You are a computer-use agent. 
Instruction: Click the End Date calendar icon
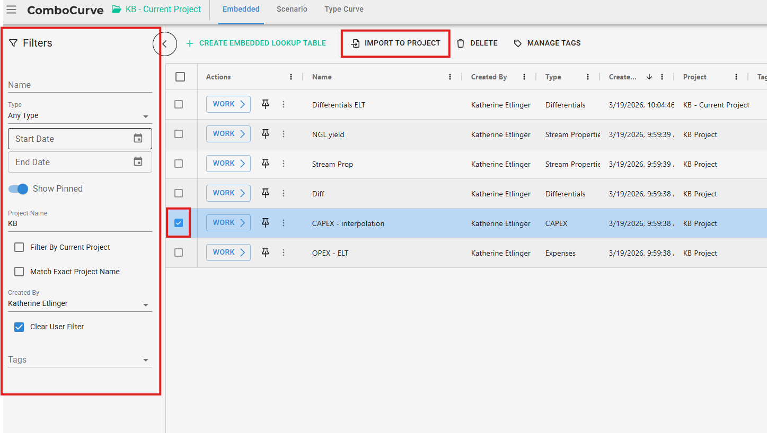click(x=138, y=162)
